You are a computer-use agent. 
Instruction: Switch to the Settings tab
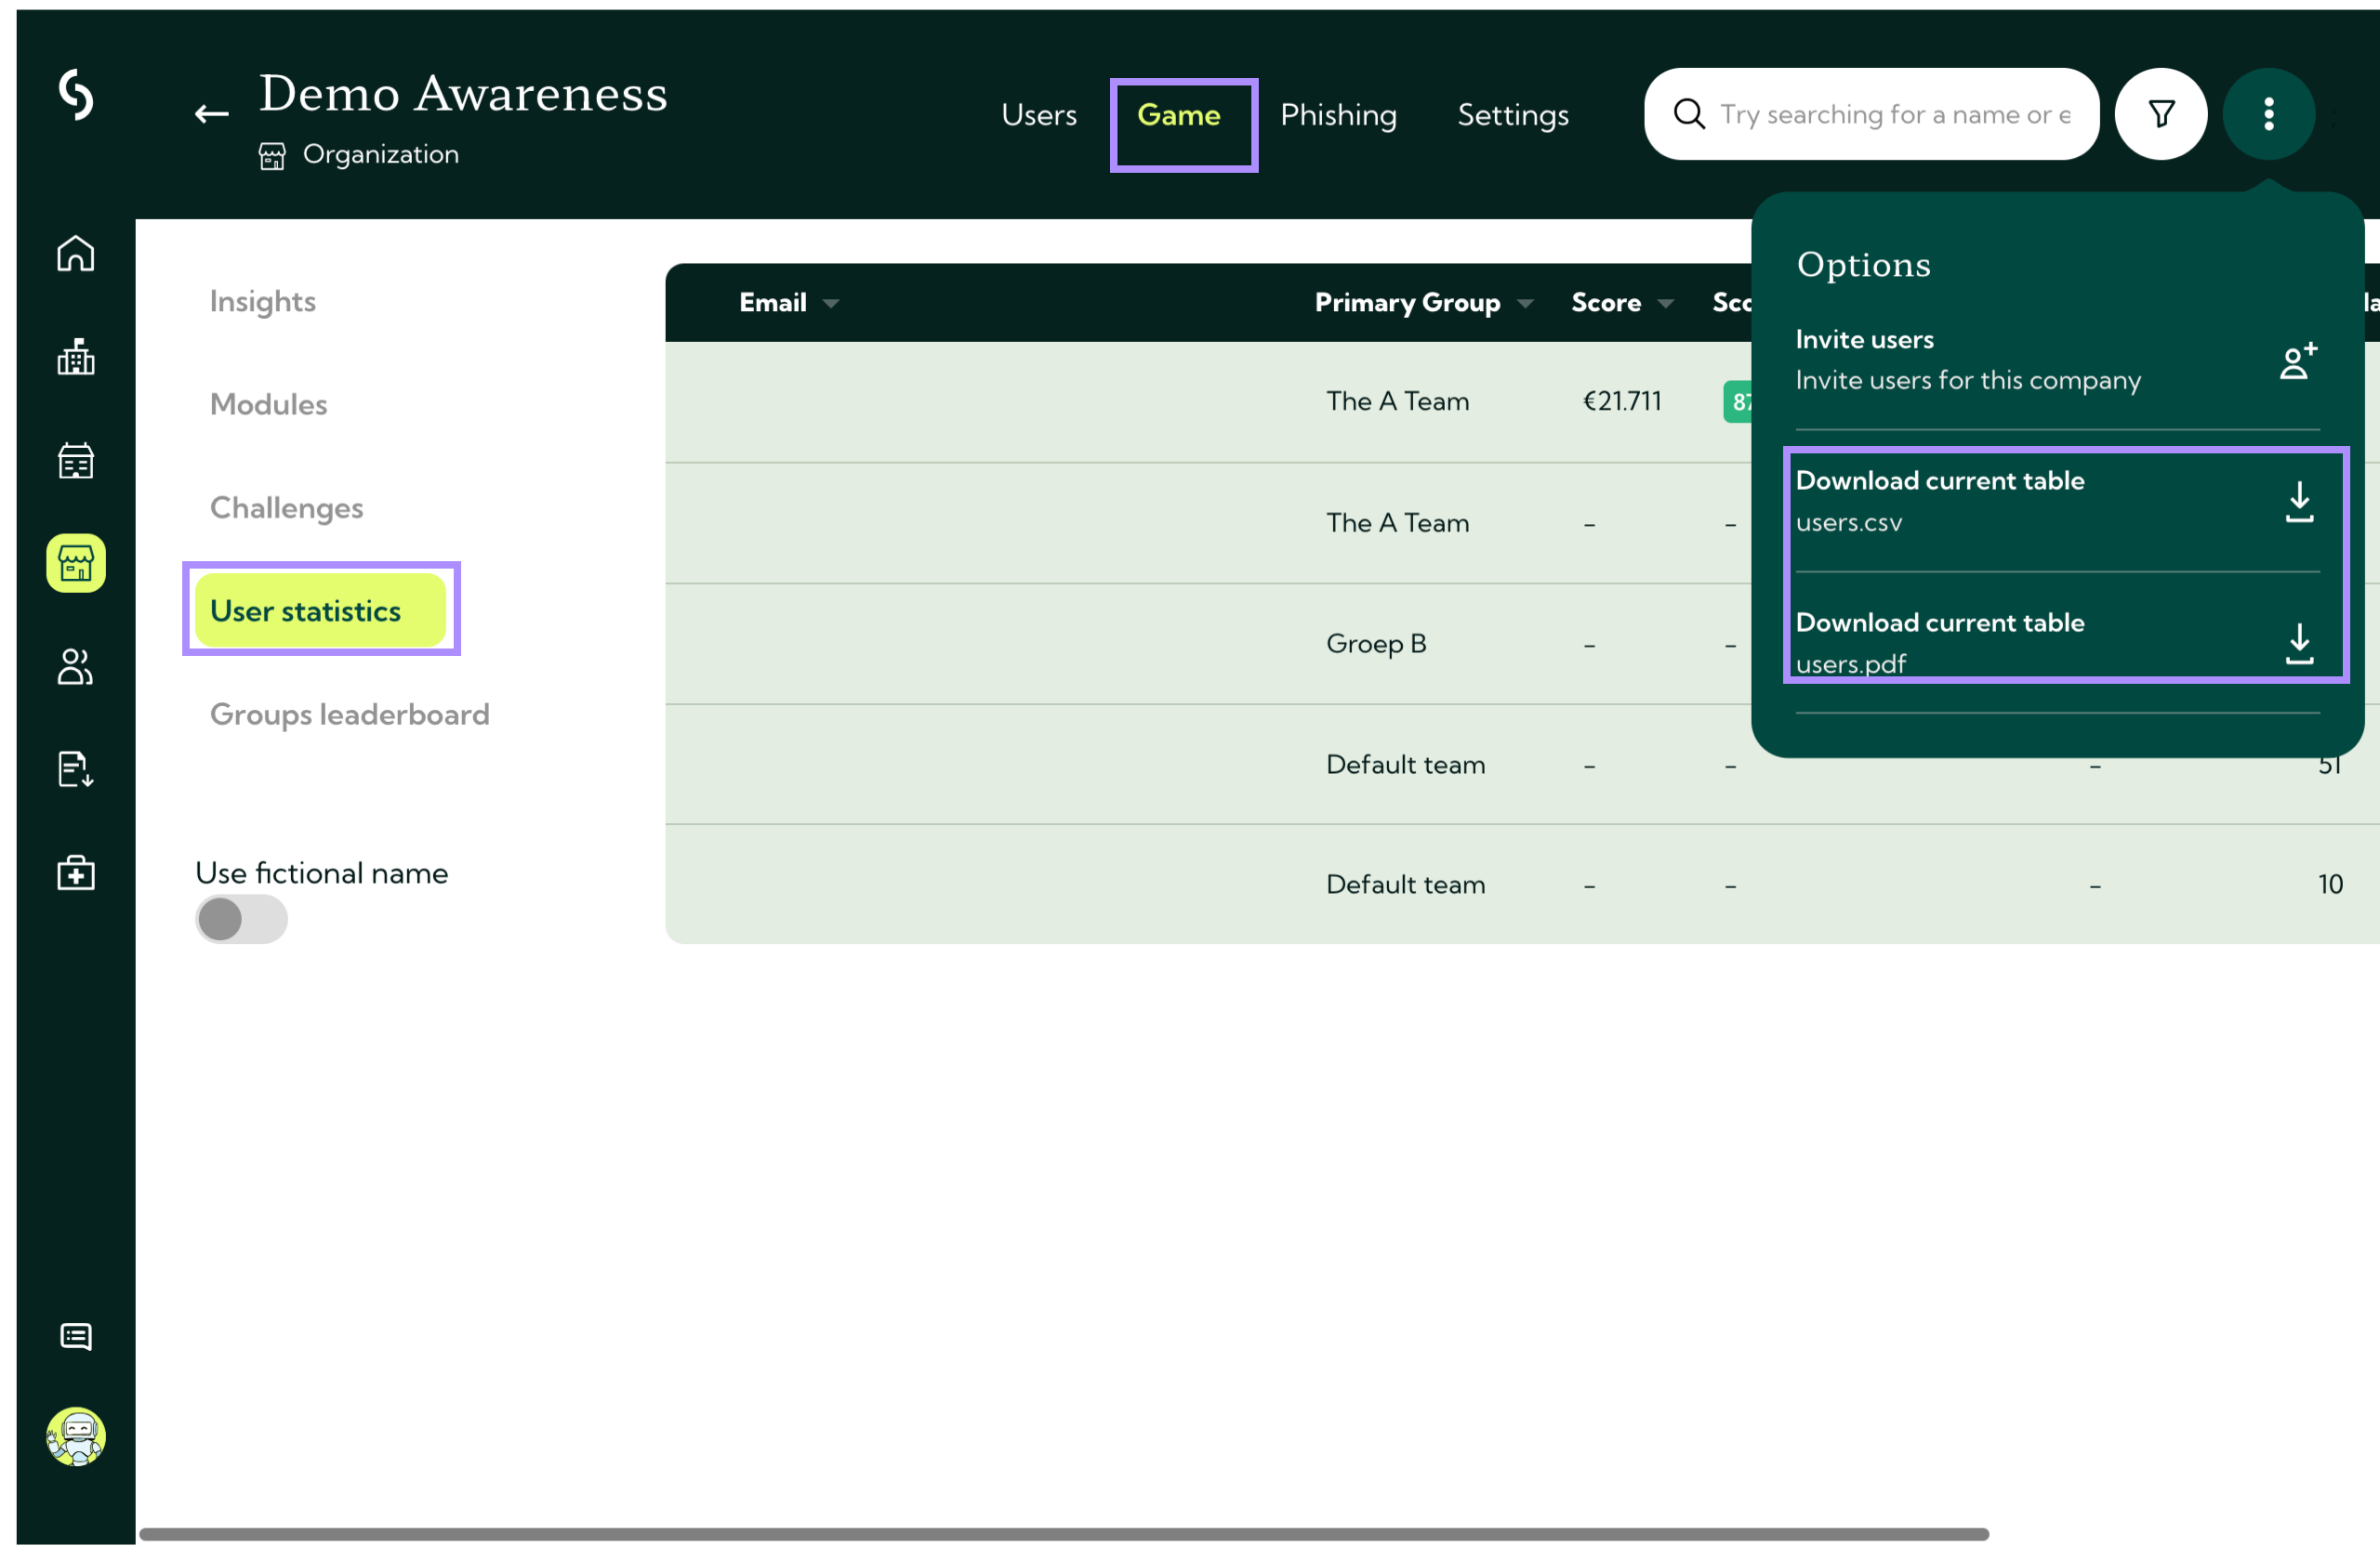1513,115
